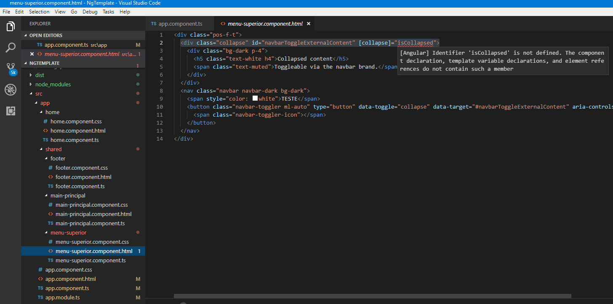Close menu-superior.component.html in Open Editors list
This screenshot has width=613, height=304.
32,54
